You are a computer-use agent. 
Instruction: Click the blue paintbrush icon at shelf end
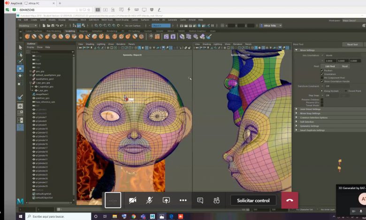click(x=209, y=37)
